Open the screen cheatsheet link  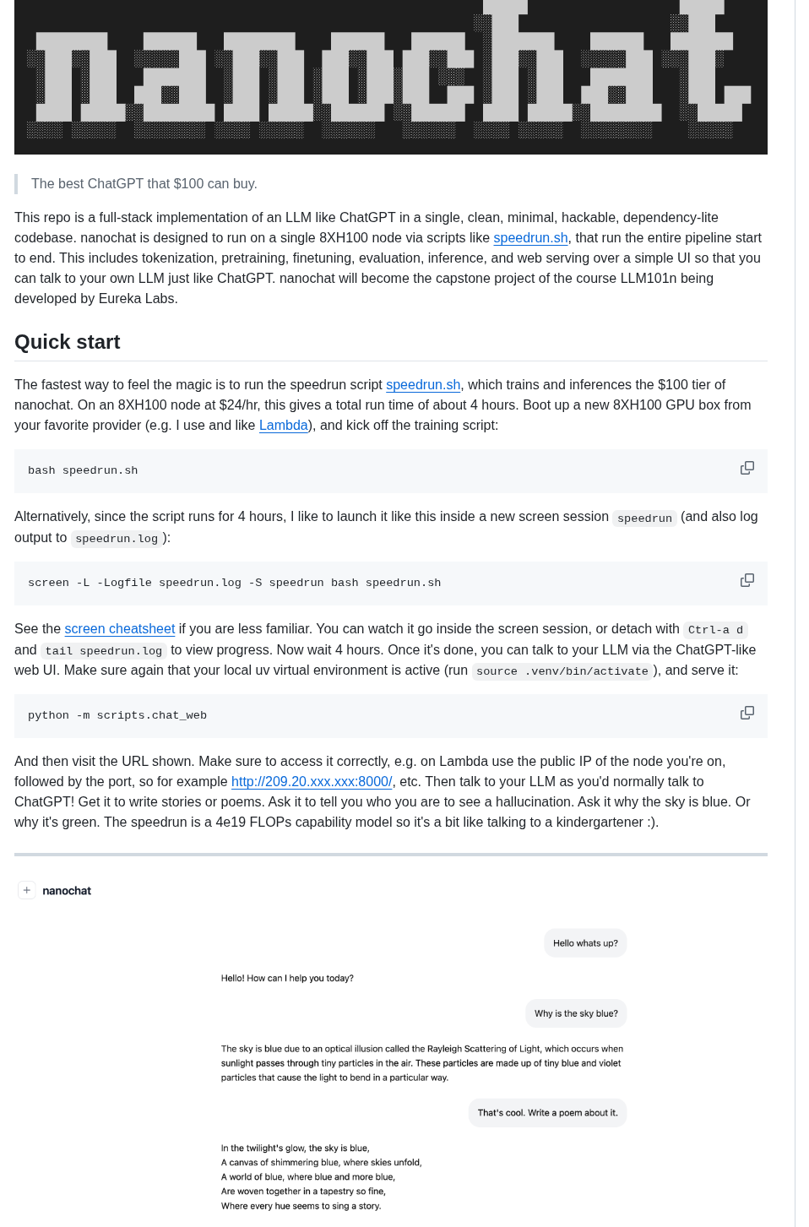(119, 628)
